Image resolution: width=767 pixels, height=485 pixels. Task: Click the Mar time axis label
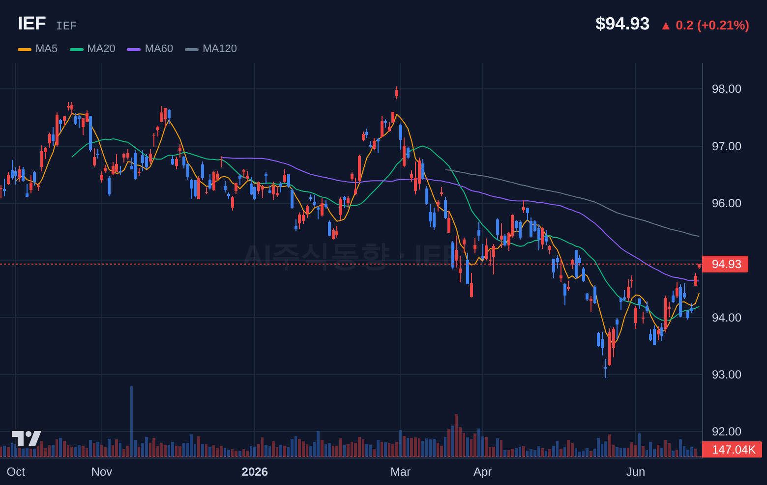point(400,472)
